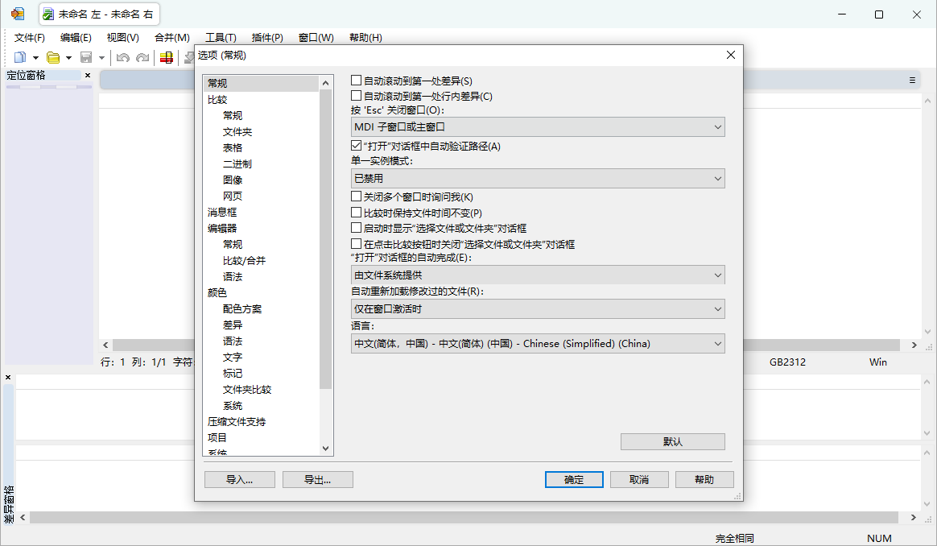This screenshot has width=937, height=546.
Task: Open the 语言 dropdown list
Action: coord(718,343)
